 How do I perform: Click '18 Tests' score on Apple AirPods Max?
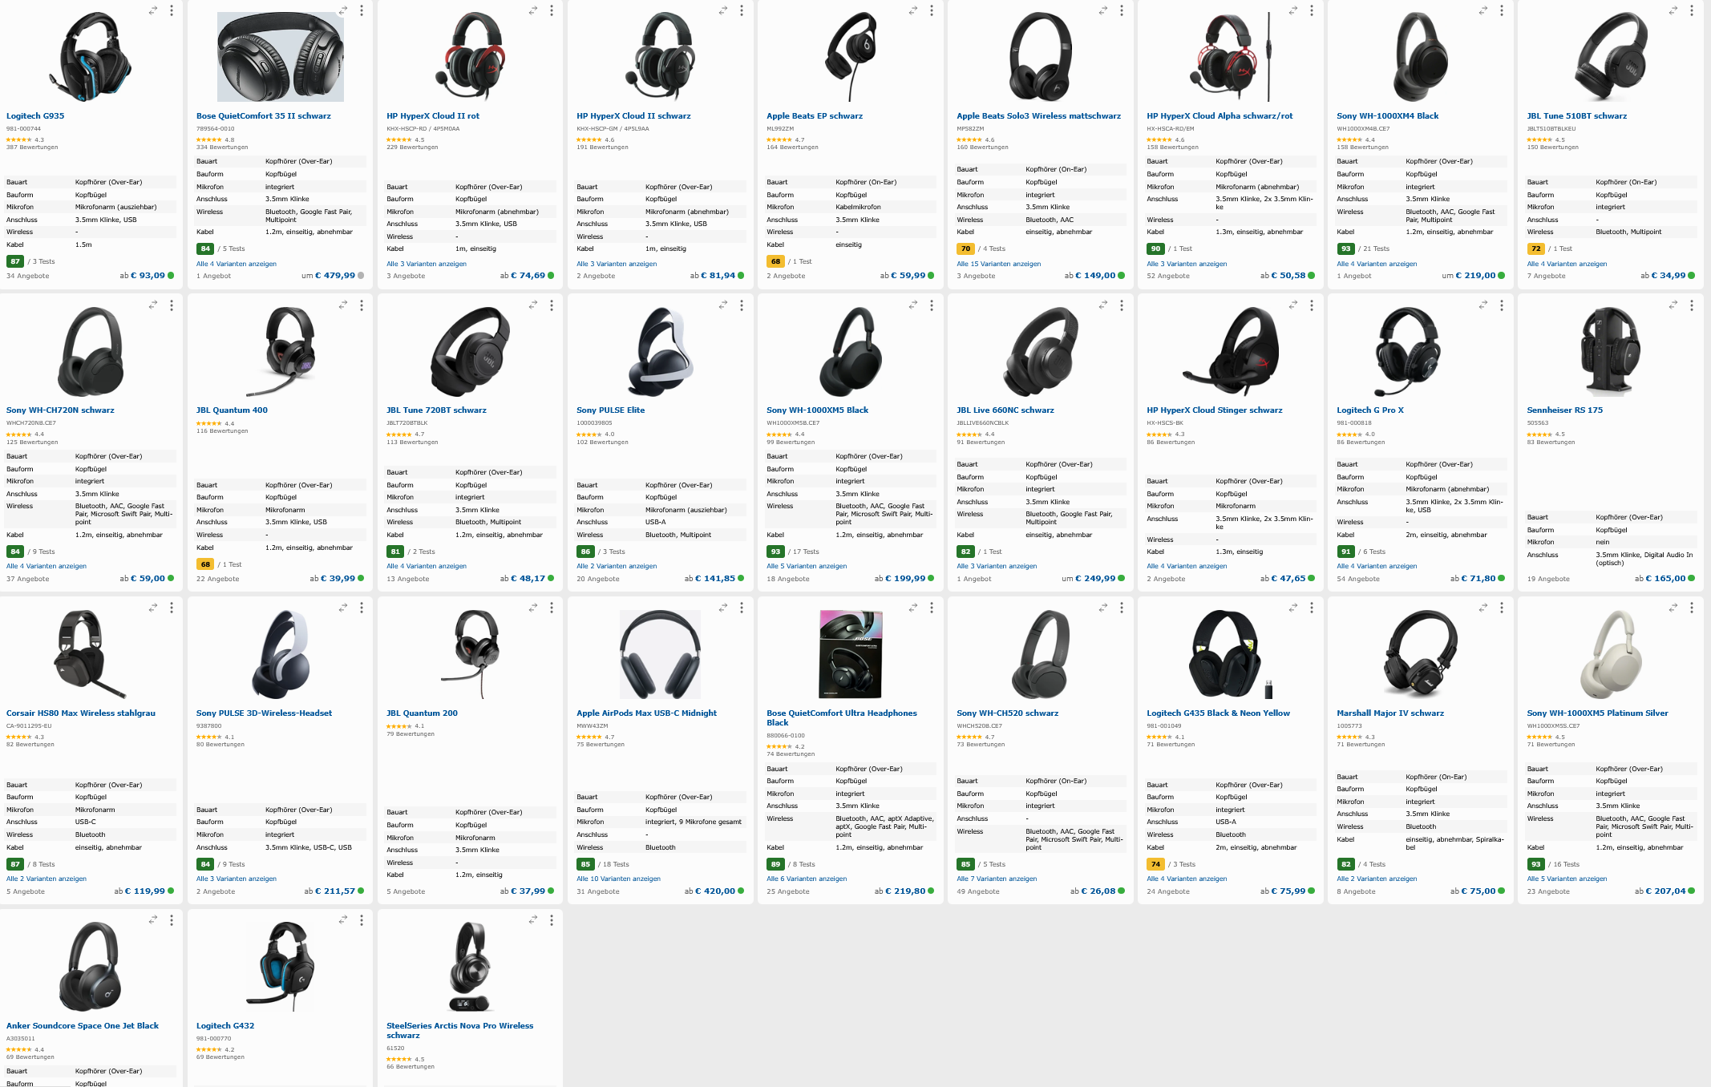pyautogui.click(x=616, y=865)
